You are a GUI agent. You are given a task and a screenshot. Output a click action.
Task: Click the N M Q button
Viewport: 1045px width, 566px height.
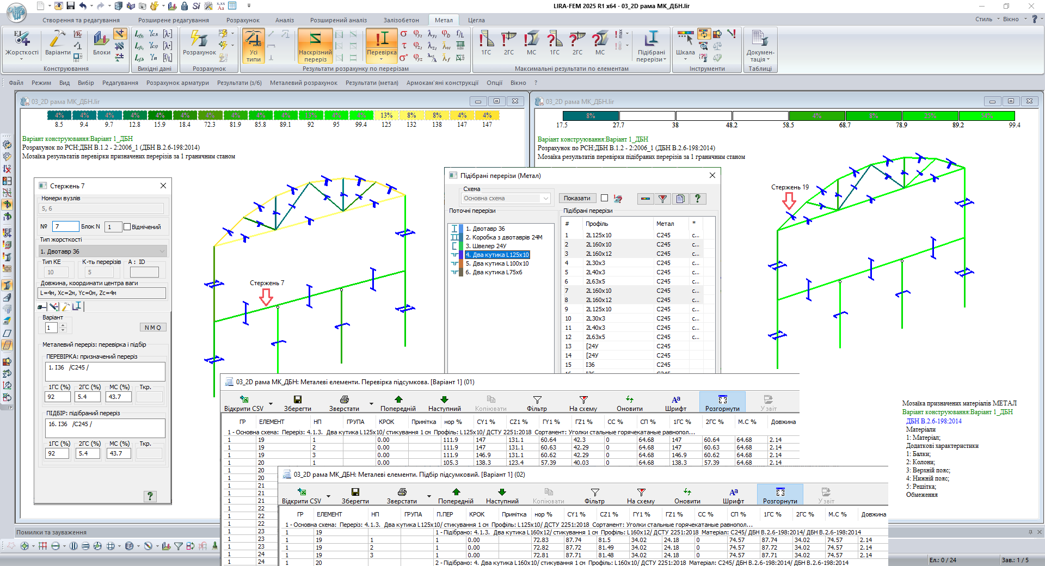[x=153, y=328]
